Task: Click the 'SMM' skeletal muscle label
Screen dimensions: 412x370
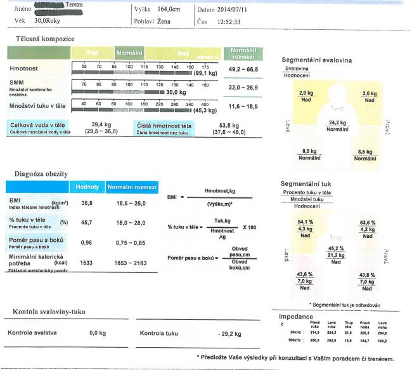Action: coord(16,83)
